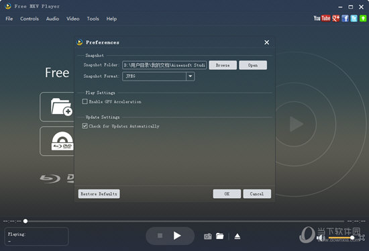This screenshot has height=251, width=369.
Task: Open the Facebook icon
Action: pyautogui.click(x=345, y=18)
